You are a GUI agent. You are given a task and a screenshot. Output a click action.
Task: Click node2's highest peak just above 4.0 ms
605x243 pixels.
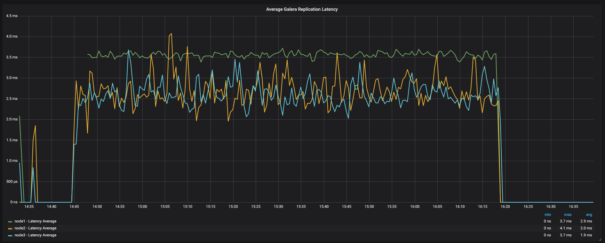(171, 34)
